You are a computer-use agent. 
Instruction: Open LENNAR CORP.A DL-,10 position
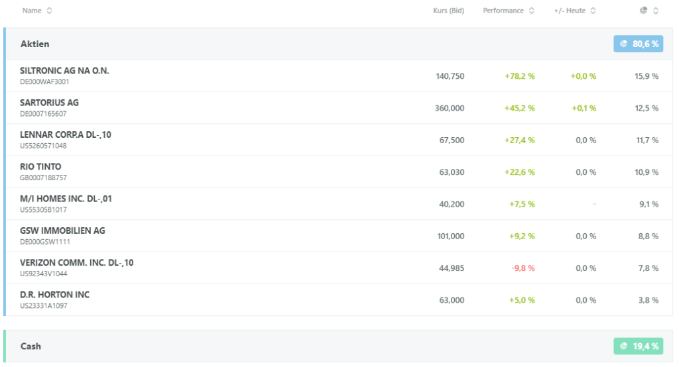click(66, 134)
